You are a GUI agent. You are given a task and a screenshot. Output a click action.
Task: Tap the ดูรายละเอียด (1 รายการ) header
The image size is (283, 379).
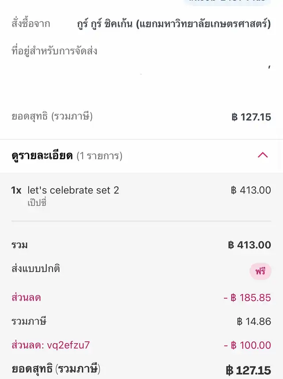[x=67, y=156]
